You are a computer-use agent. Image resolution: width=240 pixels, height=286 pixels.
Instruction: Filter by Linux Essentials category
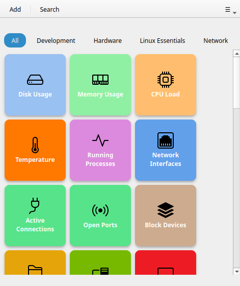coord(163,40)
